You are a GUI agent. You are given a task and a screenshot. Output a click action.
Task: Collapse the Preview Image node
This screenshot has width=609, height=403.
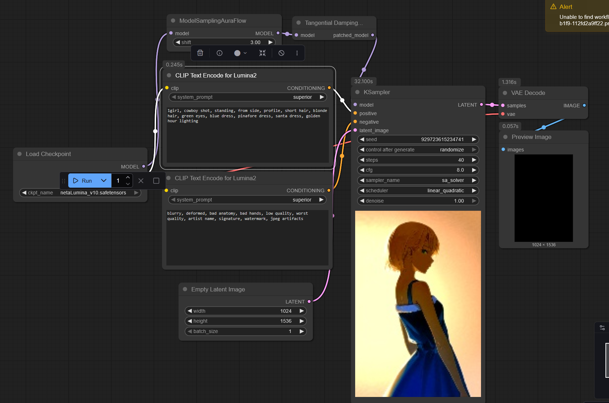(x=505, y=137)
